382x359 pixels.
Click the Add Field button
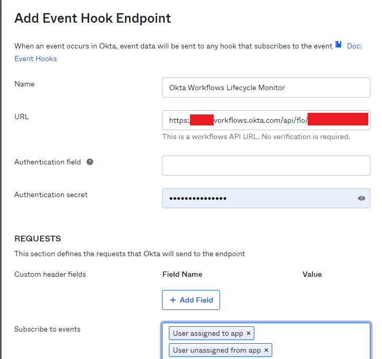190,300
